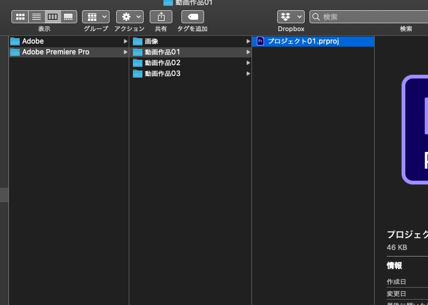This screenshot has height=305, width=428.
Task: Click the Share button icon
Action: [x=161, y=17]
